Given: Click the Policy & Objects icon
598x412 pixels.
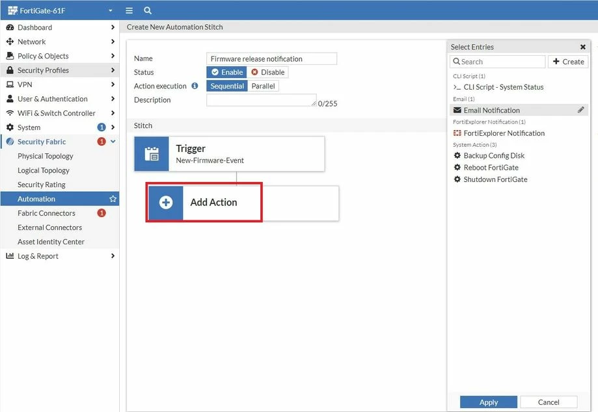Looking at the screenshot, I should tap(10, 56).
